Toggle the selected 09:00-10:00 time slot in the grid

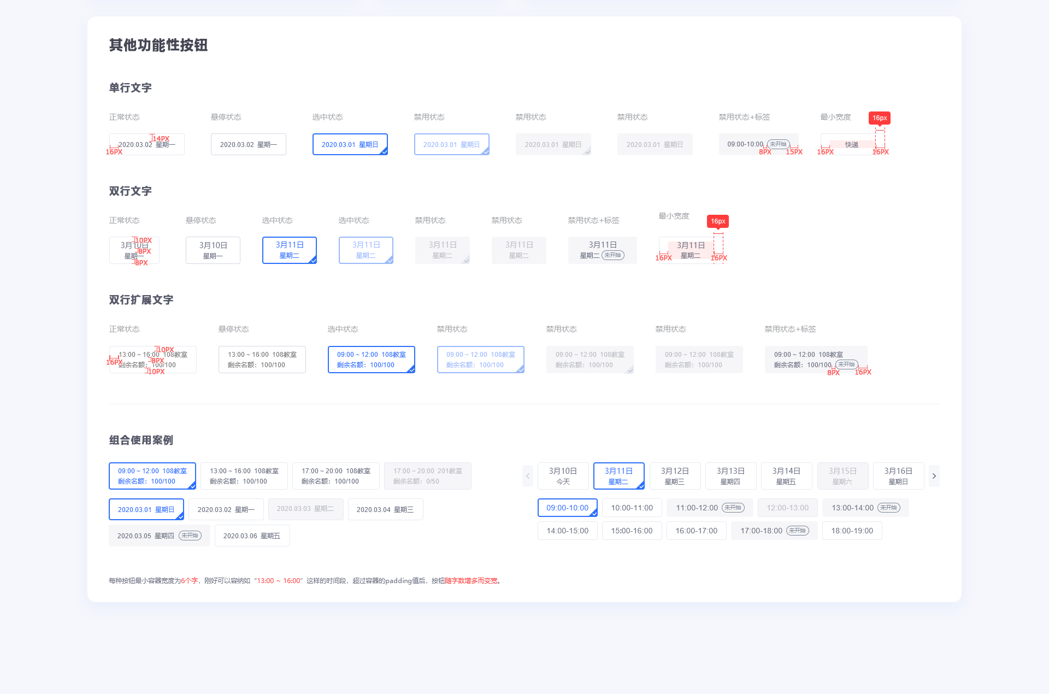point(568,508)
